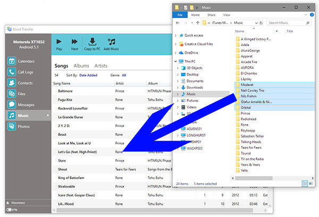Viewport: 319px width, 217px height.
Task: Click the Refresh icon in Explorer address bar
Action: click(x=261, y=23)
